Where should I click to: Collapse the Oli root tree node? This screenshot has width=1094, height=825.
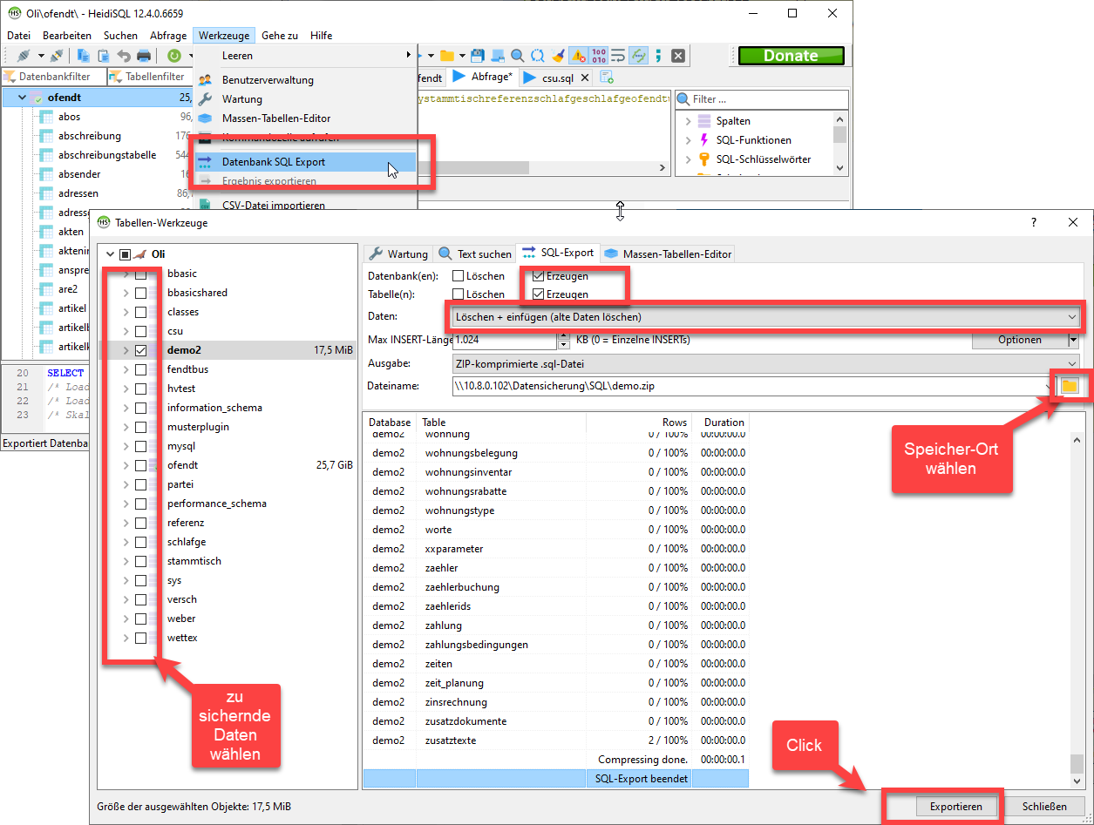(110, 254)
